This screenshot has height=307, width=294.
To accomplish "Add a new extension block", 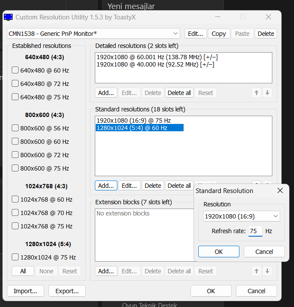I will 106,271.
